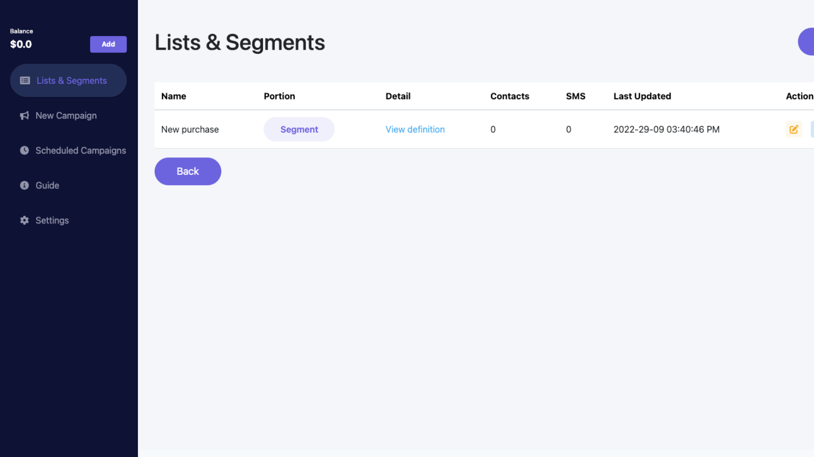
Task: Click the purple round button at top right
Action: [x=807, y=42]
